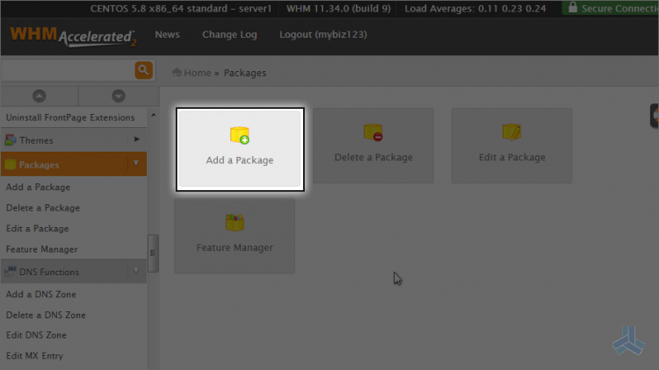The height and width of the screenshot is (370, 659).
Task: Open the Feature Manager tile
Action: [x=235, y=236]
